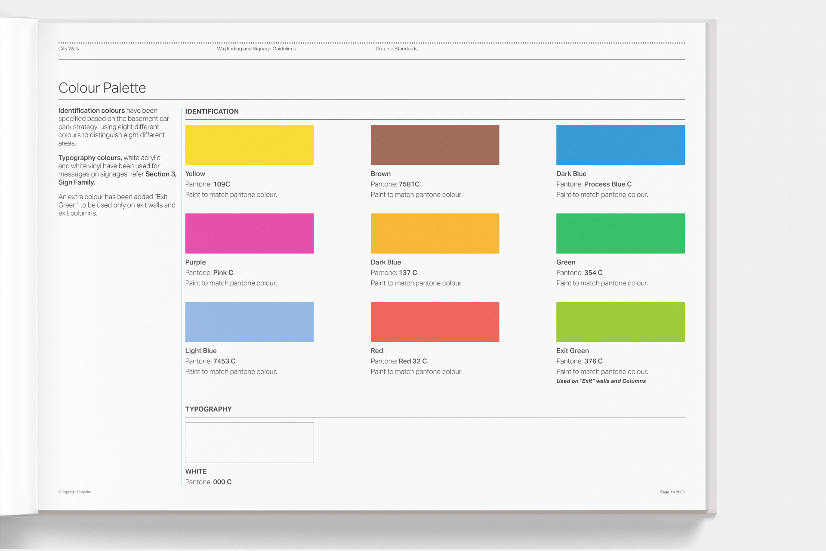This screenshot has width=826, height=551.
Task: Select the Green 354 C swatch
Action: point(620,233)
